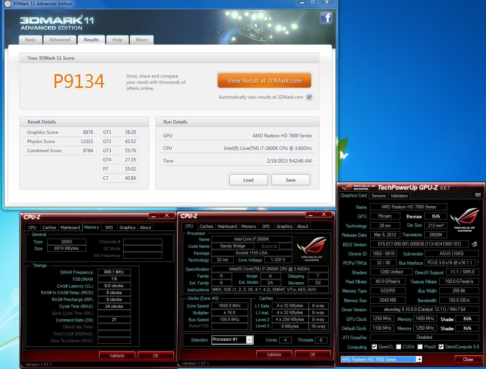Select the Results tab in 3DMark

coord(92,40)
